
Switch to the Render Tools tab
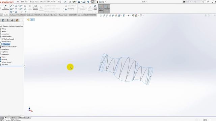(x=63, y=15)
